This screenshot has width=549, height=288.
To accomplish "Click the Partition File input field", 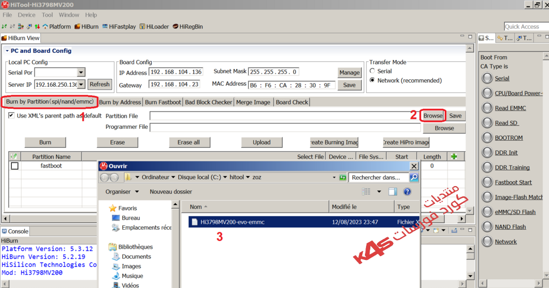I will 285,116.
